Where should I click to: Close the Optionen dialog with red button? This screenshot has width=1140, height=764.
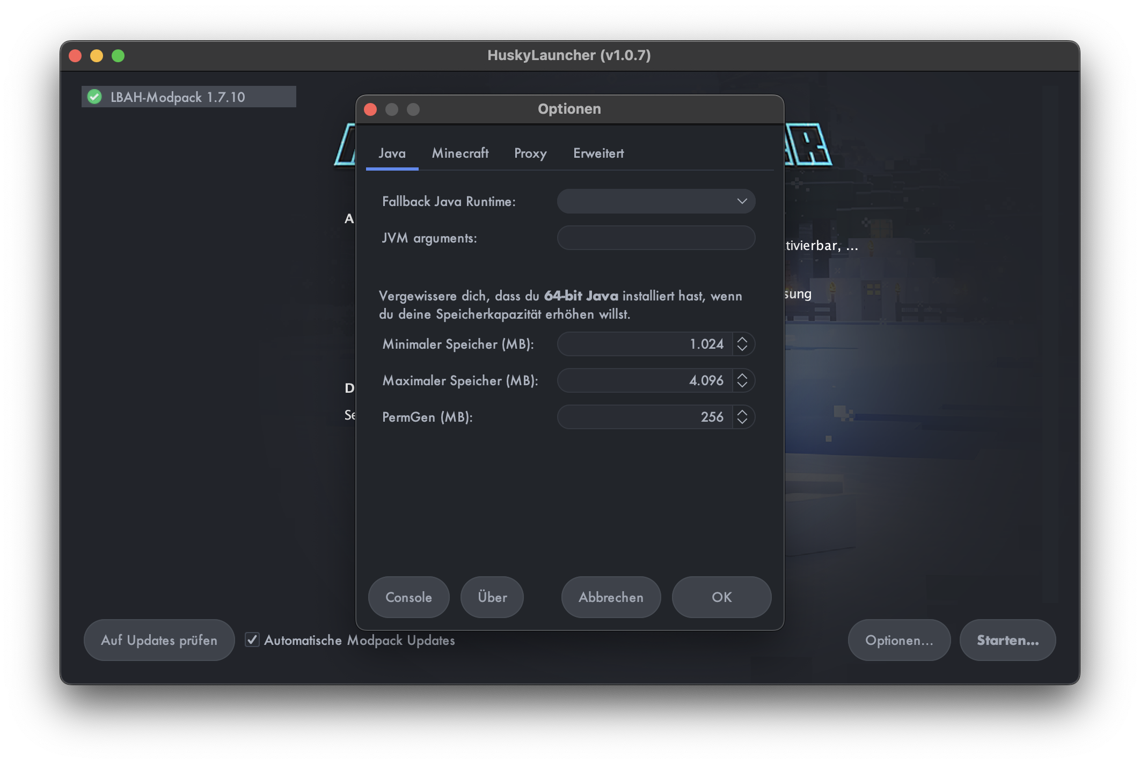click(370, 109)
